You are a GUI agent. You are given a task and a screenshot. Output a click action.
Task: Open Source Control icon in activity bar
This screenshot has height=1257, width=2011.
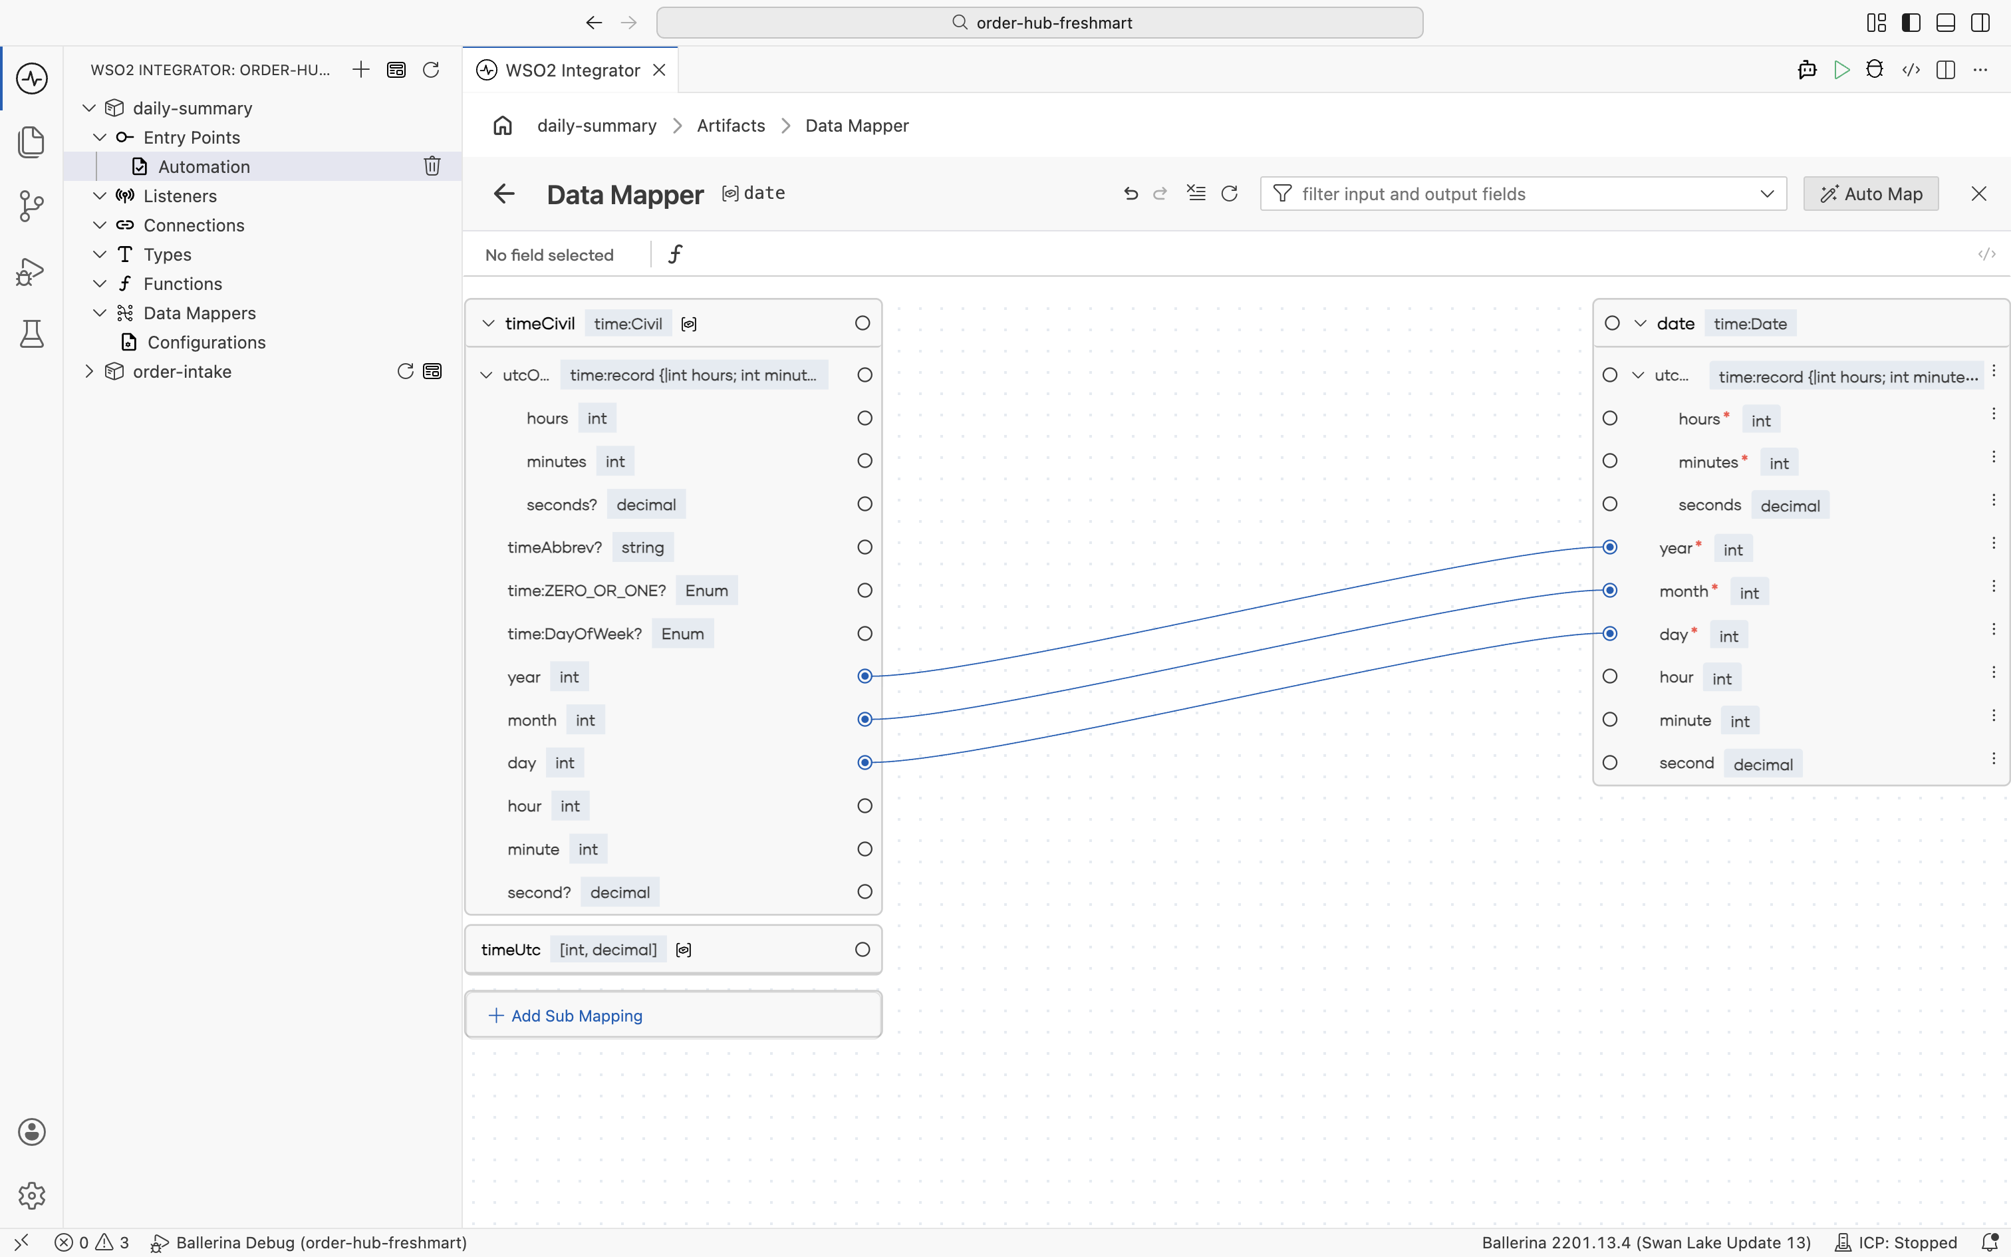pyautogui.click(x=31, y=206)
